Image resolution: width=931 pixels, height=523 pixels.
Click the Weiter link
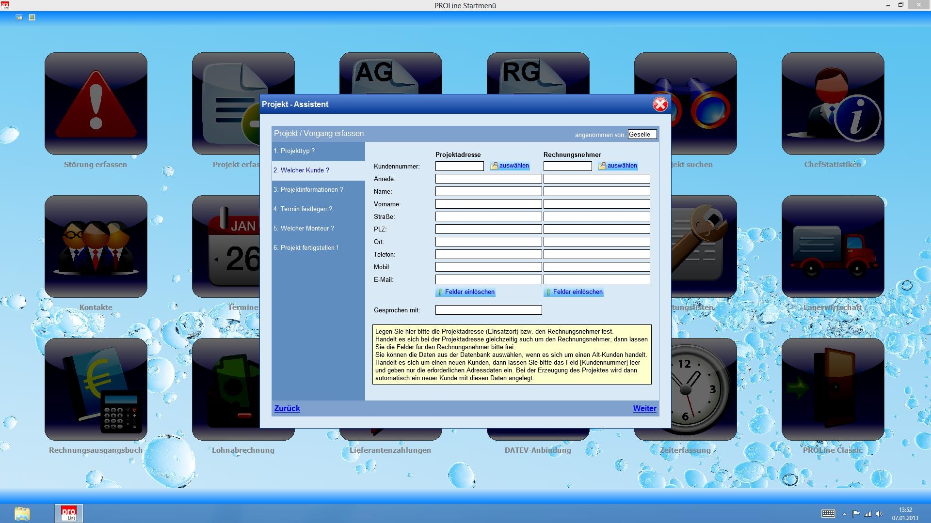click(644, 408)
